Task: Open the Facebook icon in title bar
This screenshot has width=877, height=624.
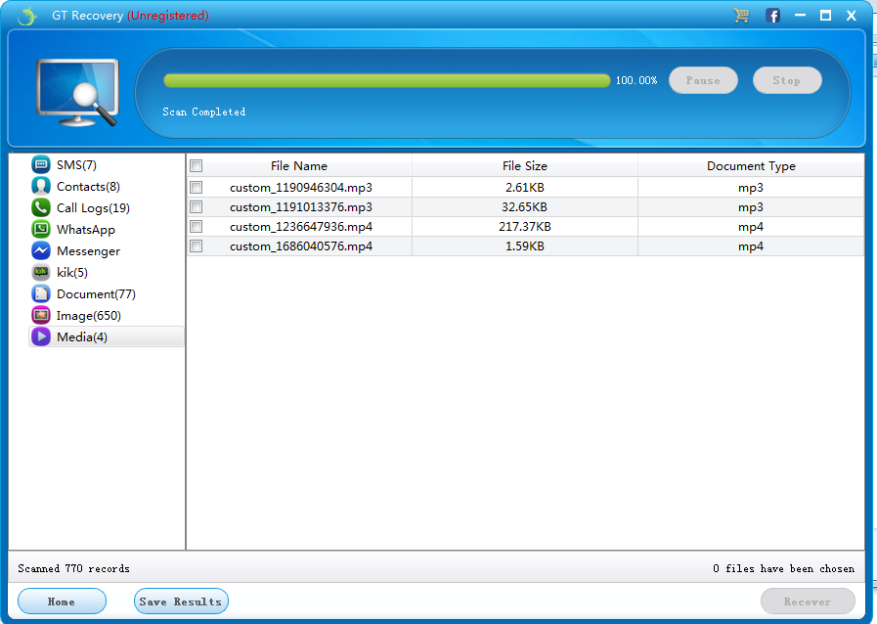Action: tap(773, 16)
